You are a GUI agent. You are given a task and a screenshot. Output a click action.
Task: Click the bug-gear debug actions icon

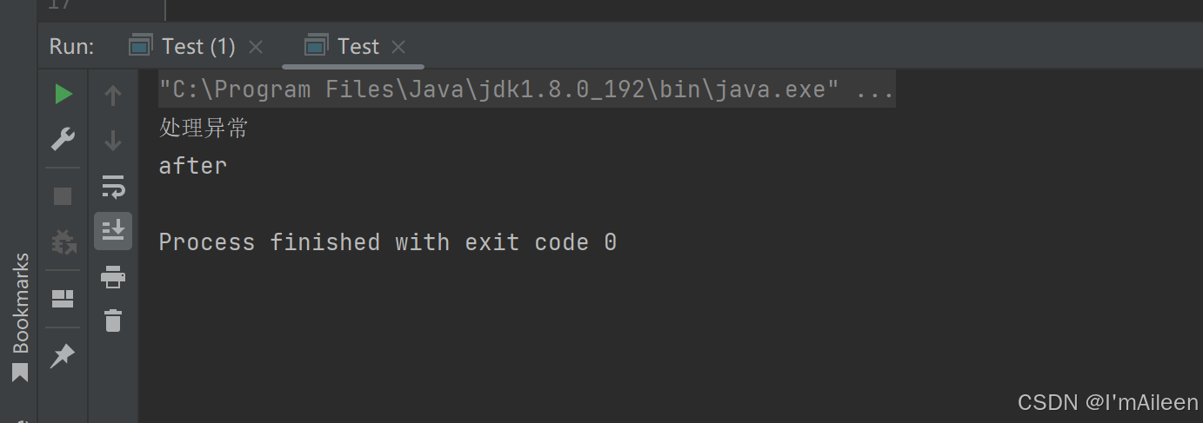point(63,241)
